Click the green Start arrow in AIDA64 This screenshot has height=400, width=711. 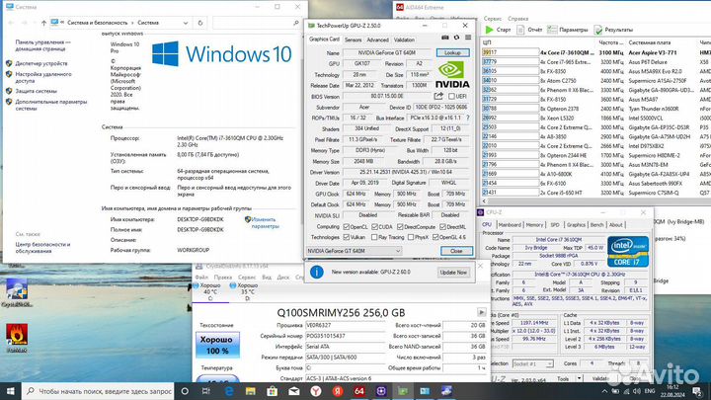pyautogui.click(x=489, y=30)
